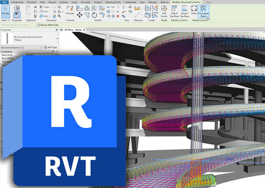Select the Rotate circular arrow tool

[95, 15]
